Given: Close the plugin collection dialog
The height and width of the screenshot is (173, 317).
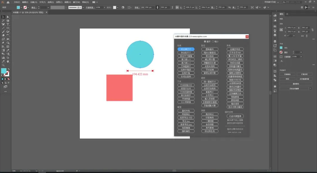Looking at the screenshot, I should [247, 37].
